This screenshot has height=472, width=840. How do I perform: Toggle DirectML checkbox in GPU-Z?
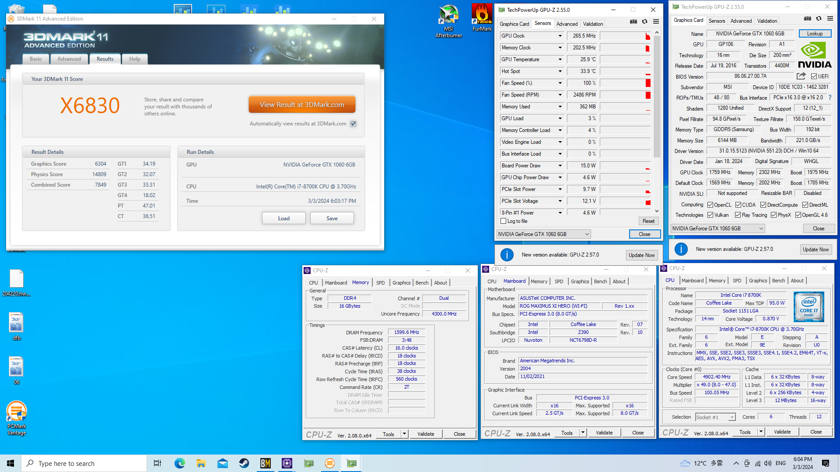pyautogui.click(x=805, y=205)
